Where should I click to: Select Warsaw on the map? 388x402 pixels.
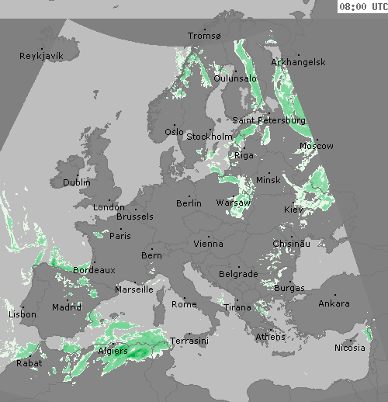click(x=233, y=203)
